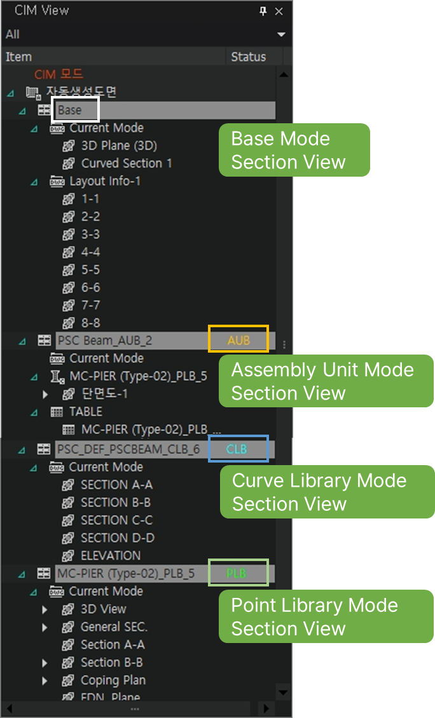Screen dimensions: 435x718
Task: Select section 6-6
Action: point(90,288)
